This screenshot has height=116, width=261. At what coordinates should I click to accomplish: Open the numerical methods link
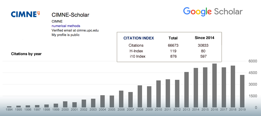tap(66, 26)
